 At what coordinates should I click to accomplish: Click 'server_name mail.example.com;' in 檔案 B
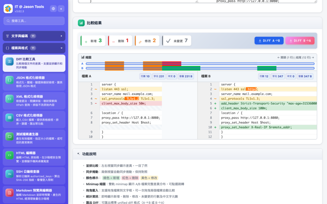click(x=247, y=94)
